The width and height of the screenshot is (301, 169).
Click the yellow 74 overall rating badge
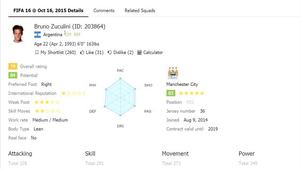[13, 67]
